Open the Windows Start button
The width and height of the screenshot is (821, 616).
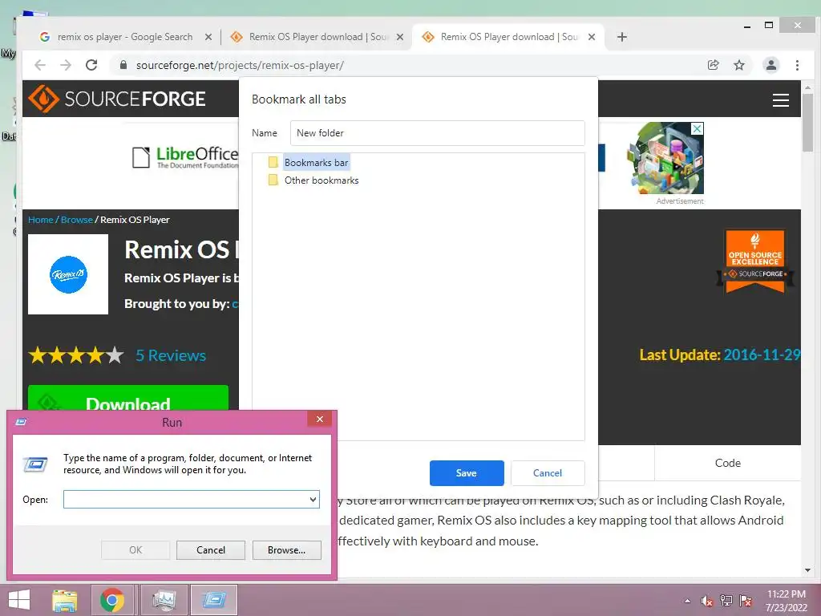[x=19, y=600]
